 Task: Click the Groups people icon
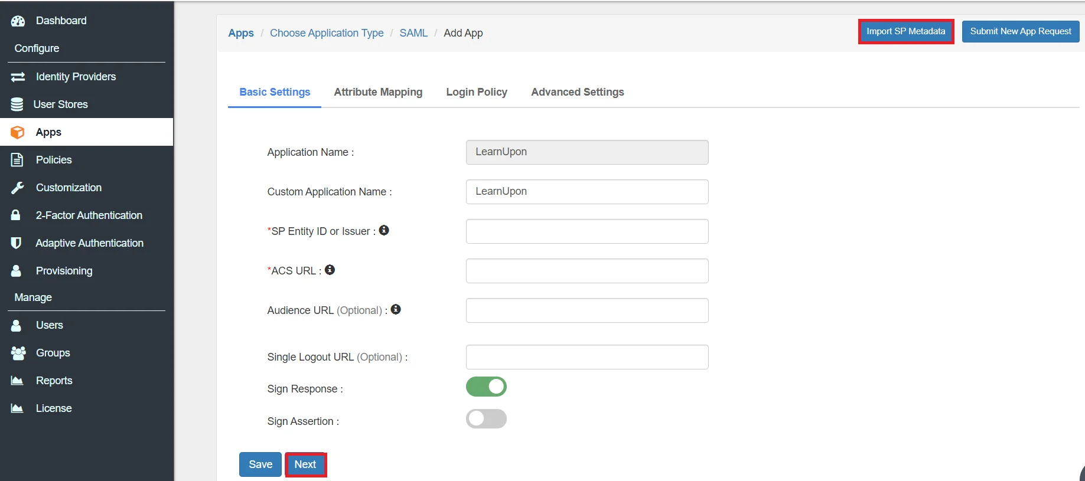click(x=18, y=353)
